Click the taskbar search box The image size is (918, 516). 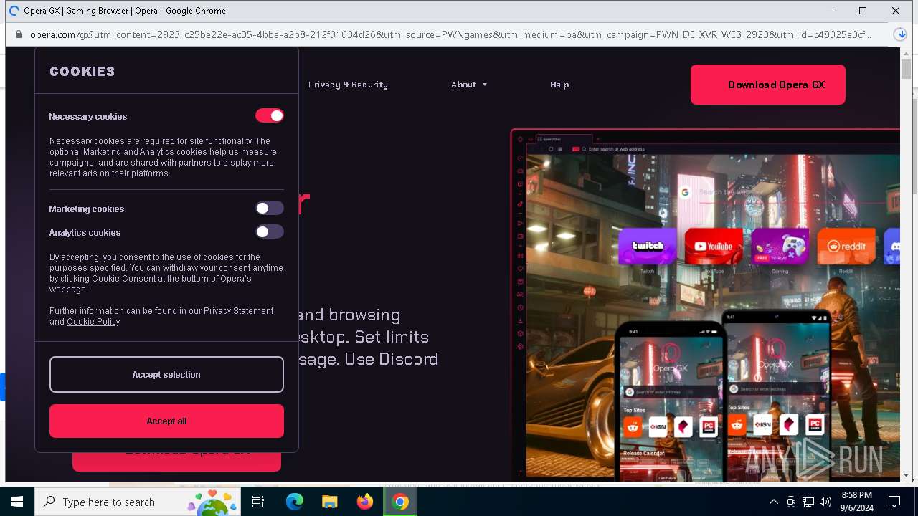[138, 502]
